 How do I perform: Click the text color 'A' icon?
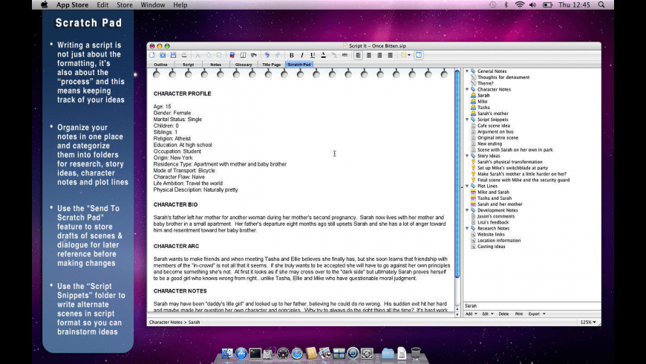324,55
